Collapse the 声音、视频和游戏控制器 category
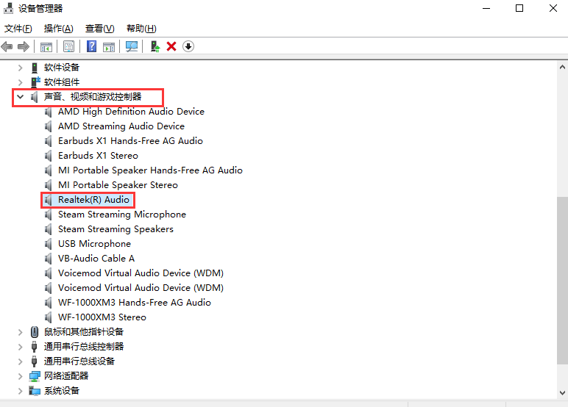The height and width of the screenshot is (407, 568). [x=20, y=97]
